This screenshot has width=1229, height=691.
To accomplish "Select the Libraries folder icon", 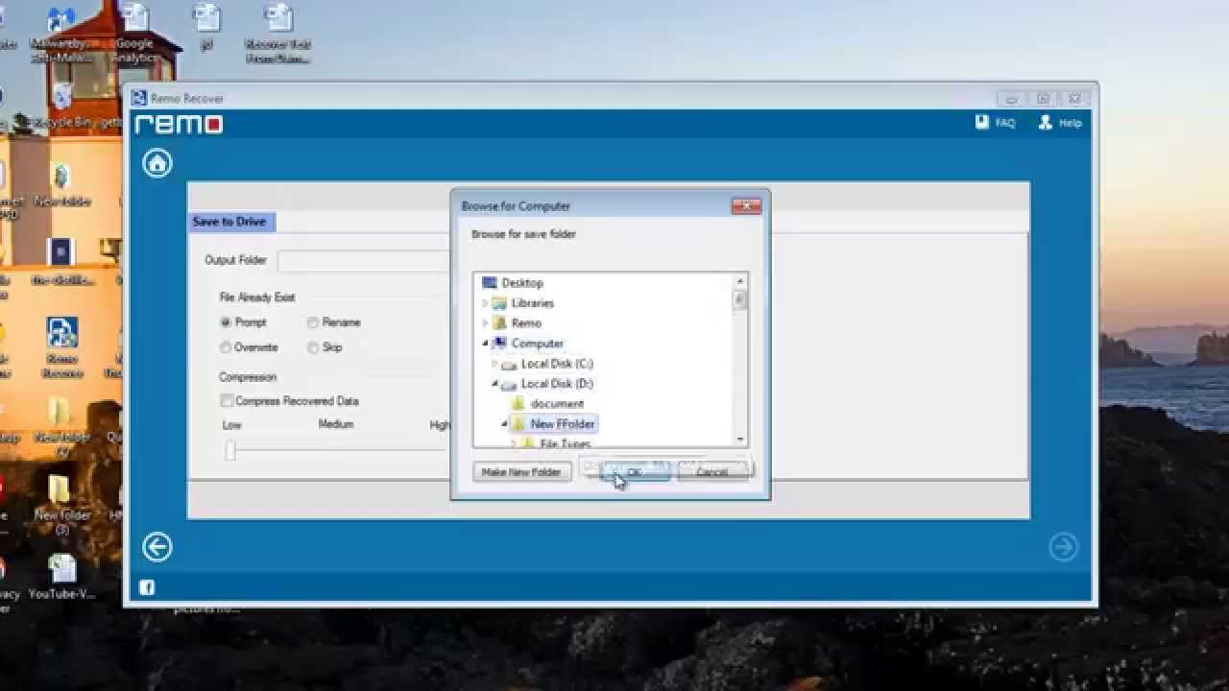I will click(x=499, y=303).
